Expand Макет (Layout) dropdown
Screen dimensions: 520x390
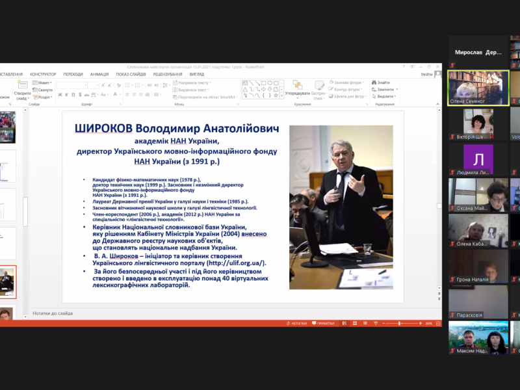tap(44, 83)
